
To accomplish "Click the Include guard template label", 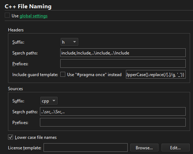I will pyautogui.click(x=35, y=75).
